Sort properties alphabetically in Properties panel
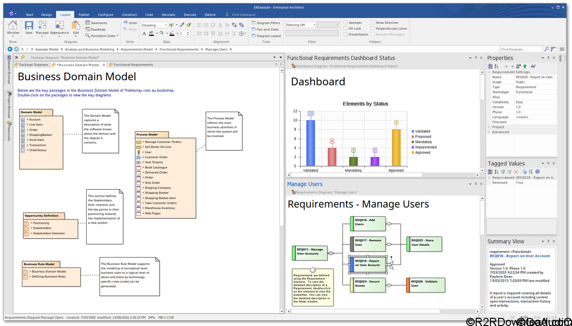The height and width of the screenshot is (326, 572). click(496, 66)
